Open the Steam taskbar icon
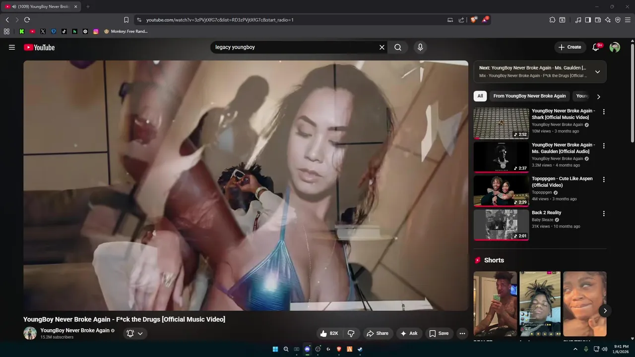Image resolution: width=635 pixels, height=357 pixels. click(360, 349)
